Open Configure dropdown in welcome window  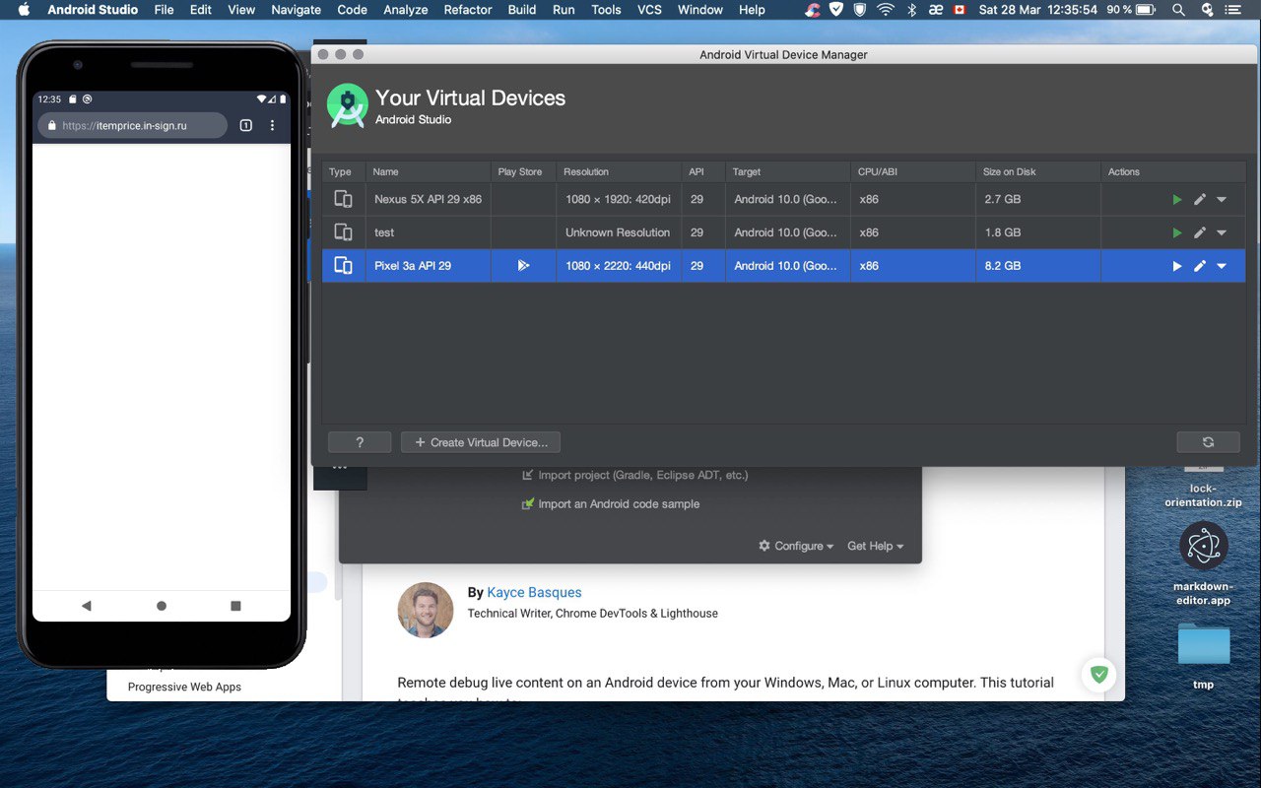tap(796, 546)
